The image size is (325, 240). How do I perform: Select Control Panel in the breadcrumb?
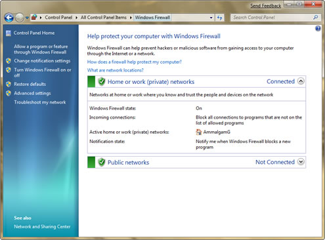click(x=58, y=18)
